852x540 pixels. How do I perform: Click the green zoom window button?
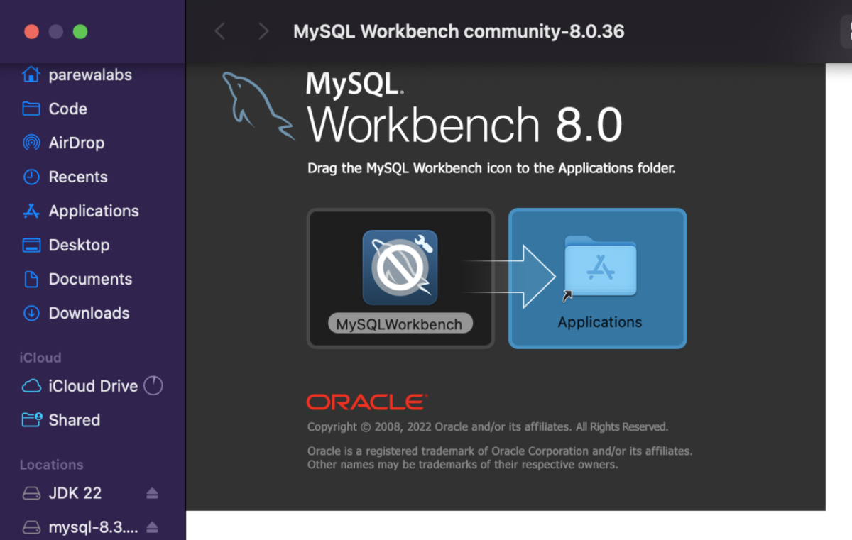point(80,31)
